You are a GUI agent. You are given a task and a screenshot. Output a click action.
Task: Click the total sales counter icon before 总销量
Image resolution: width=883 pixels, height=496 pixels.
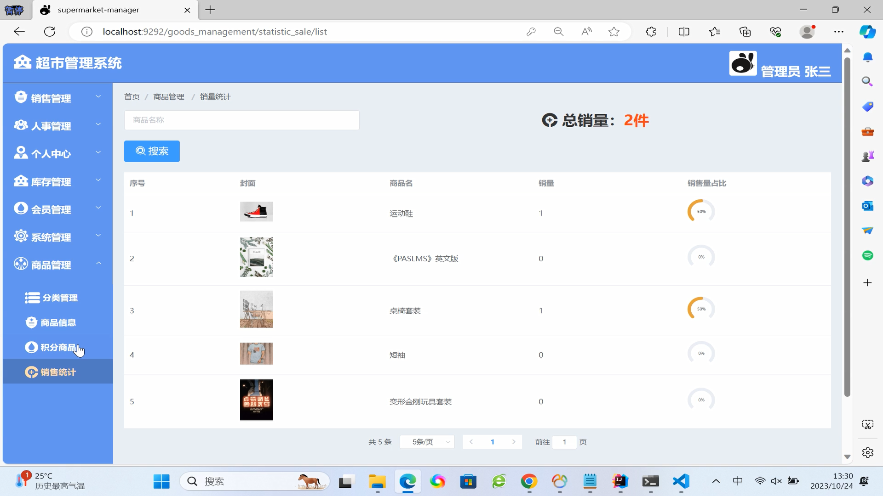point(550,120)
